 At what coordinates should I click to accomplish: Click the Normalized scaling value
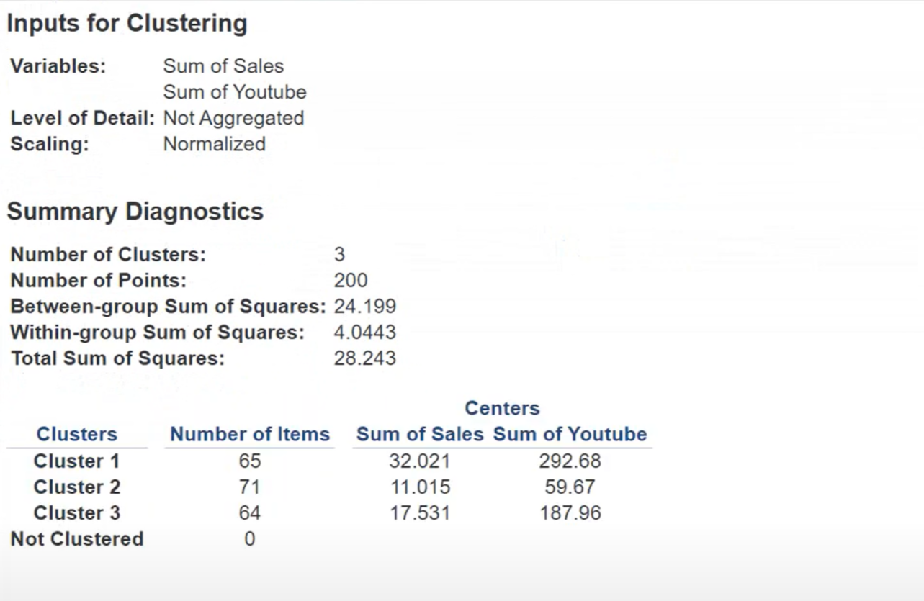click(x=214, y=144)
